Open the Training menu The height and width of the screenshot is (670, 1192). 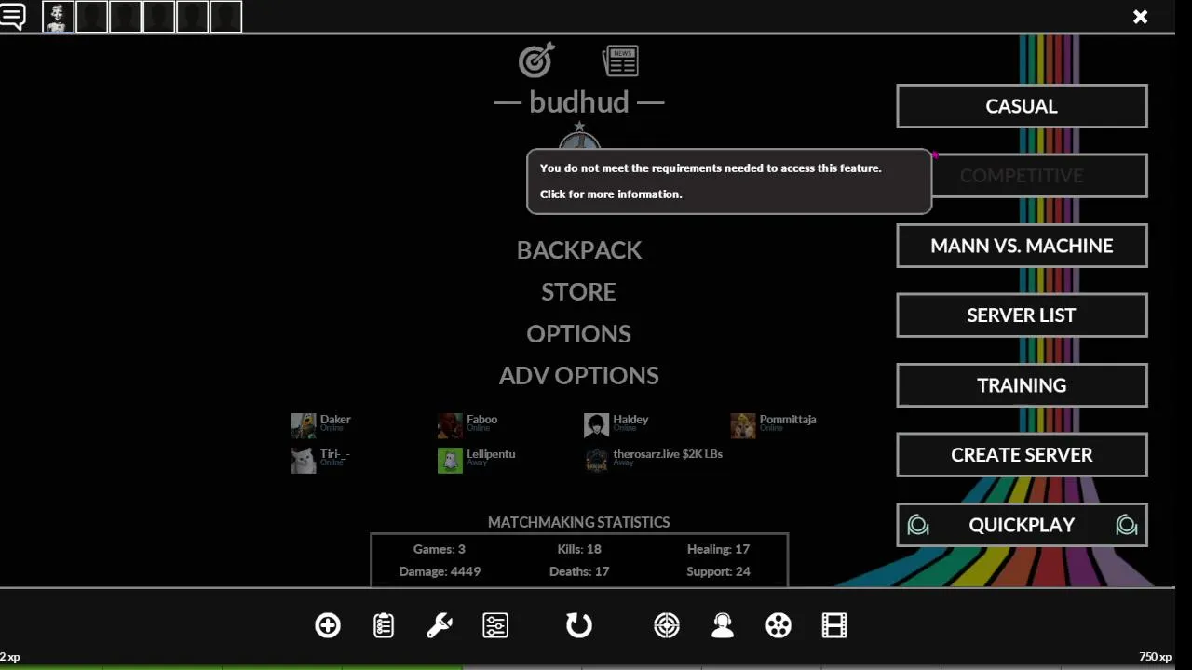[1022, 385]
